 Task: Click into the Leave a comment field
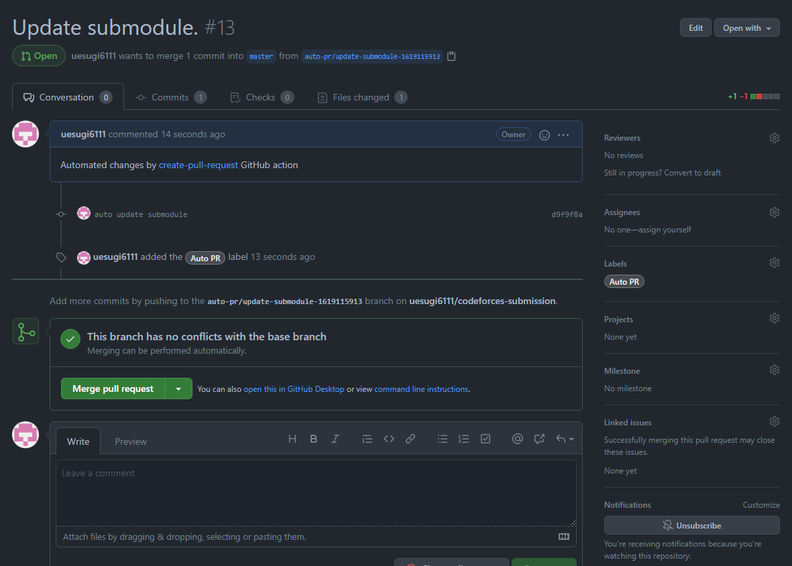(316, 493)
